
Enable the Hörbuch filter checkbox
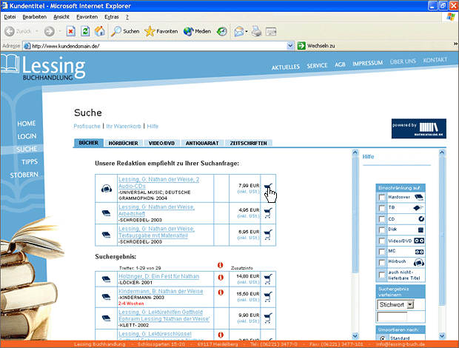click(x=382, y=263)
